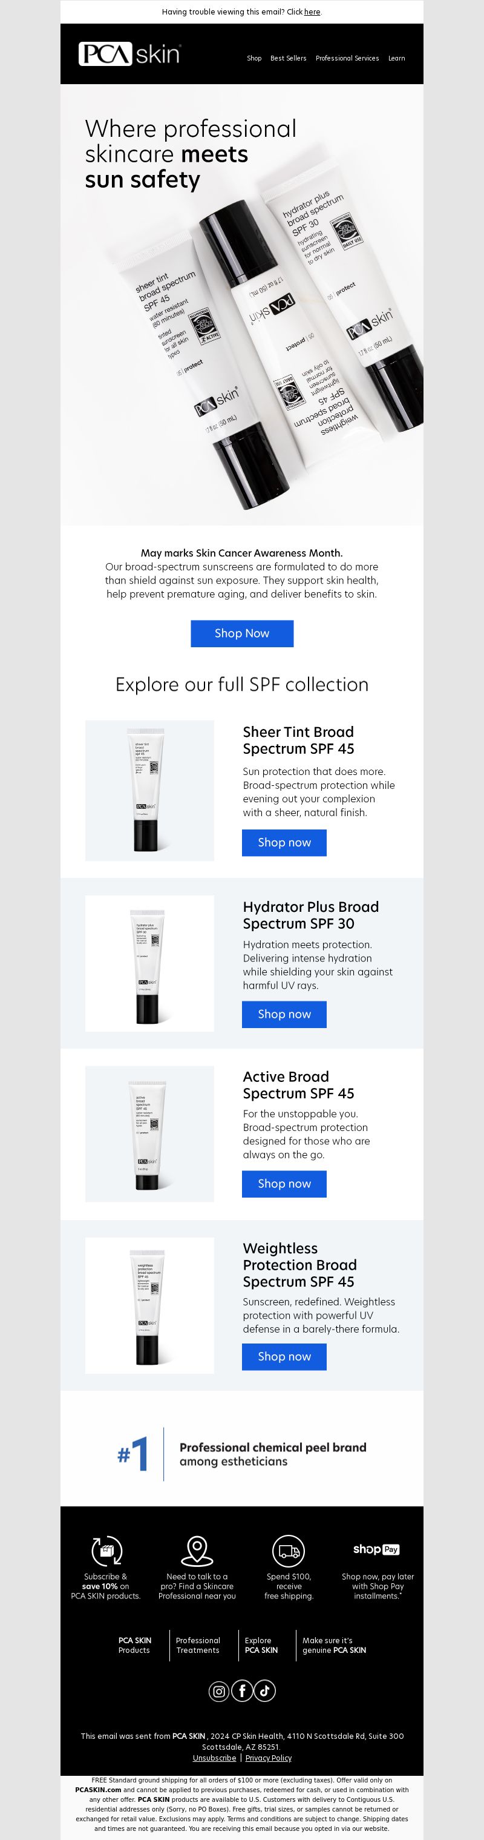
Task: Open the Privacy Policy link
Action: 269,1758
